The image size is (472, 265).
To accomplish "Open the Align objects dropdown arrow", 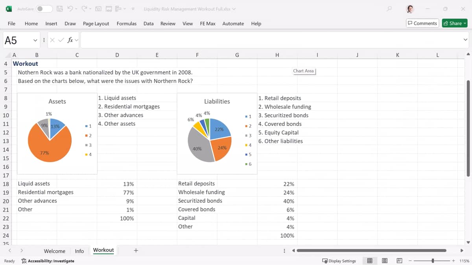I will [125, 9].
